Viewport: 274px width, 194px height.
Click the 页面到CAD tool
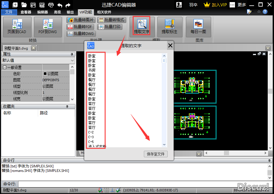(x=17, y=27)
